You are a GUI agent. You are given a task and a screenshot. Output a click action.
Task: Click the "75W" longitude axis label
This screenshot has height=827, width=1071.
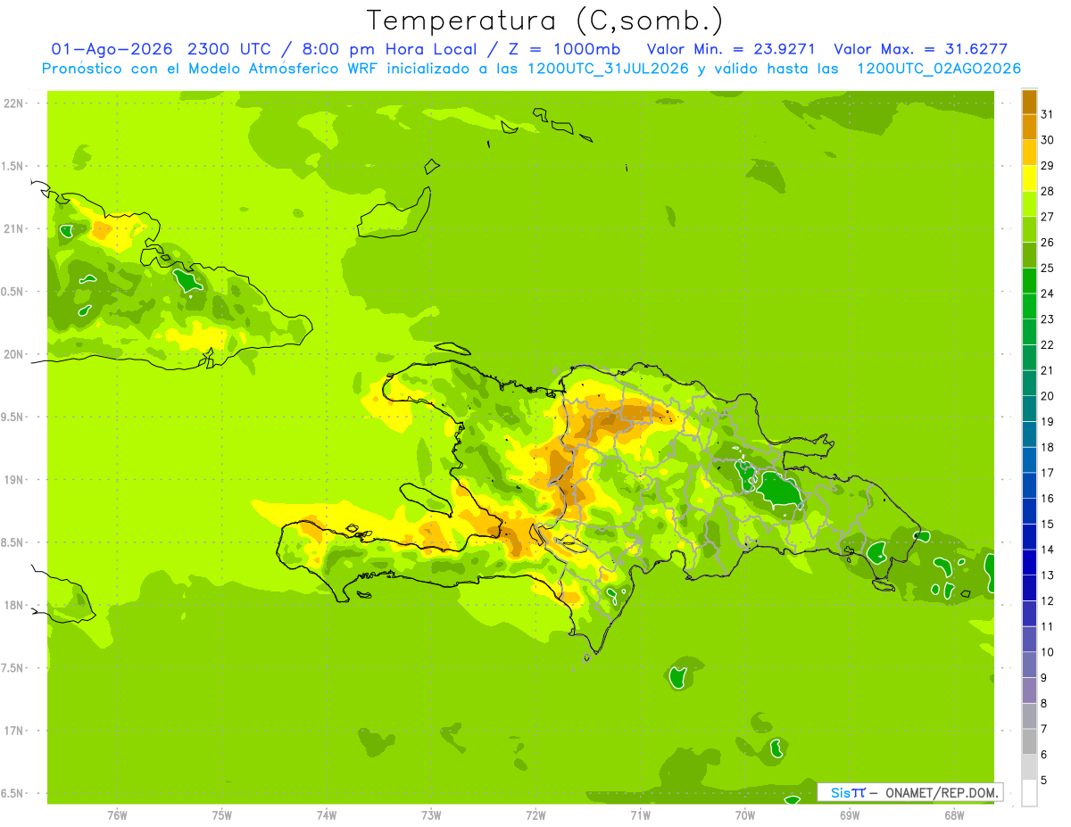pyautogui.click(x=222, y=815)
